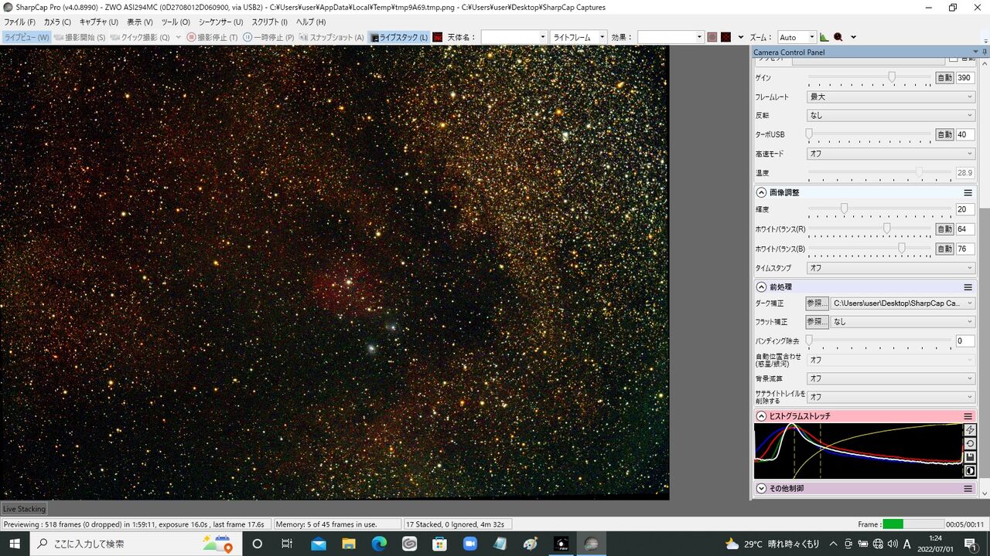Open Zoom from the taskbar
The height and width of the screenshot is (556, 990).
[x=469, y=544]
